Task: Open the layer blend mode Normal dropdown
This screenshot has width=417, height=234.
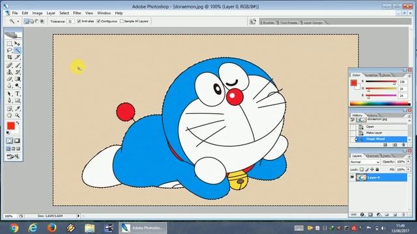Action: coord(365,162)
